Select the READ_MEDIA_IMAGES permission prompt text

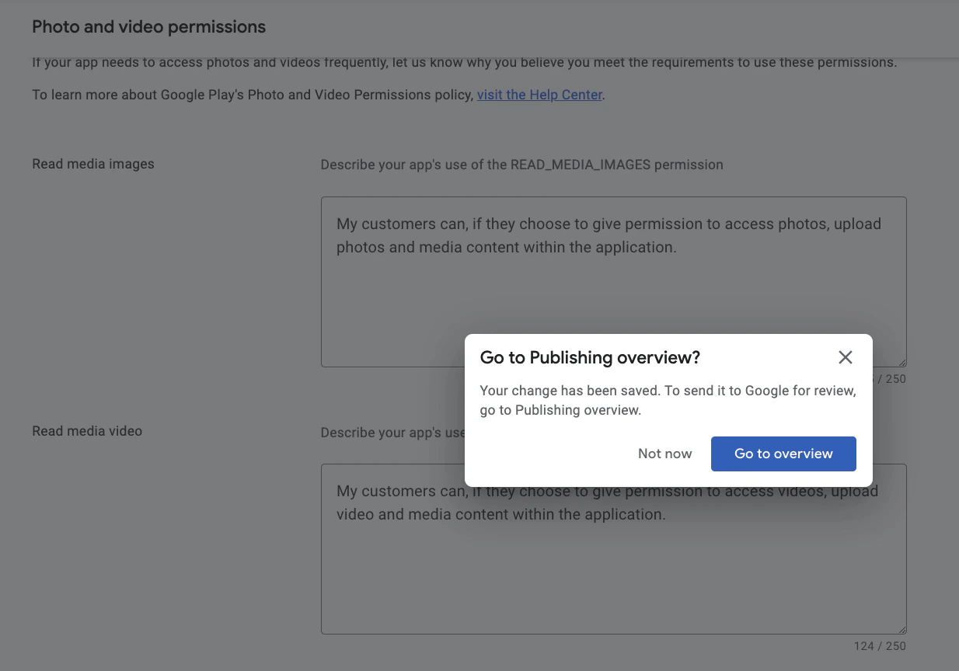pos(522,164)
